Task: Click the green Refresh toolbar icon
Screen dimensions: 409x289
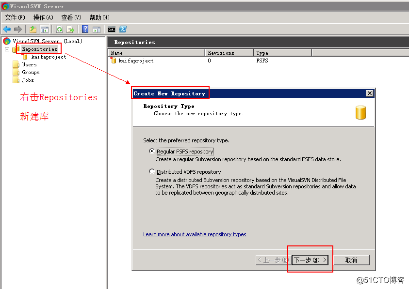Action: click(x=60, y=29)
